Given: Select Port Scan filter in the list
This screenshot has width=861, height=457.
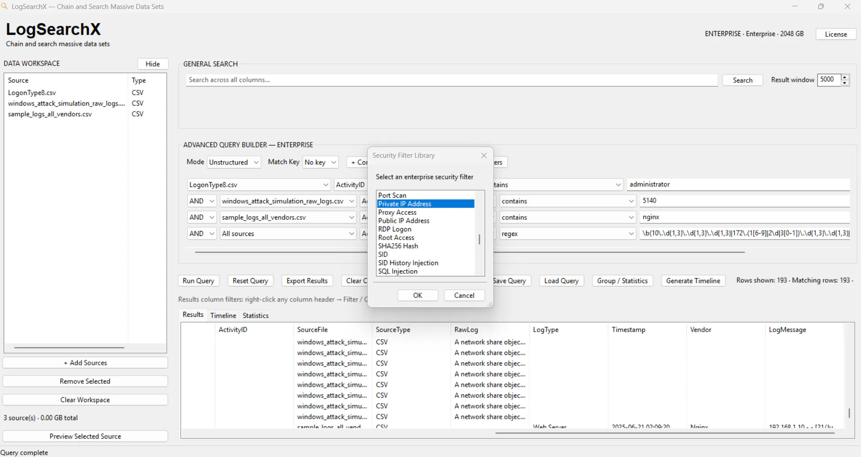Looking at the screenshot, I should (425, 195).
